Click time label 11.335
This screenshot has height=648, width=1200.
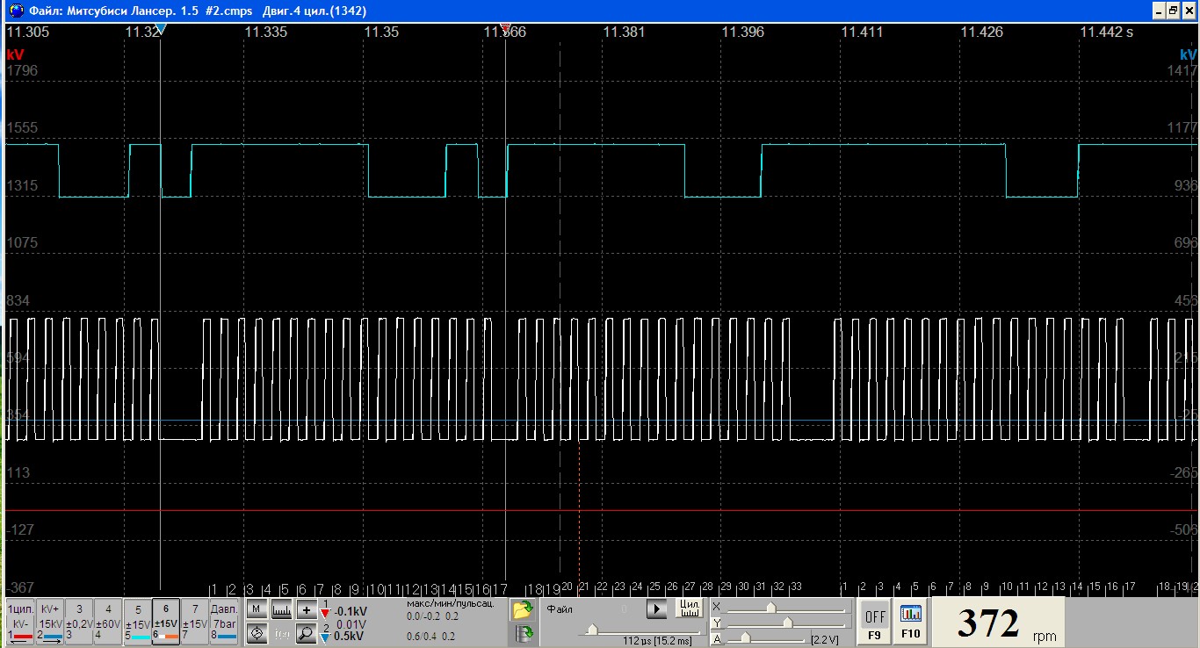click(265, 32)
